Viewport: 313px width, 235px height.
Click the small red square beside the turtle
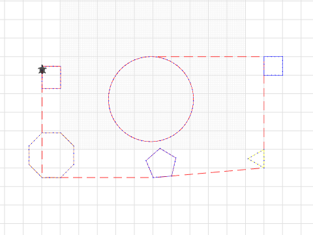52,77
